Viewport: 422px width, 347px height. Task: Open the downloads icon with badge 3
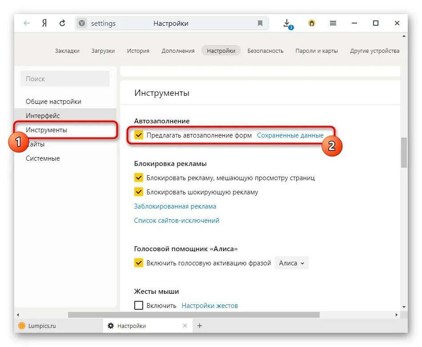pos(288,24)
